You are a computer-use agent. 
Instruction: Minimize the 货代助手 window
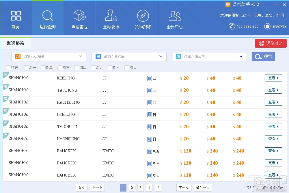[276, 5]
